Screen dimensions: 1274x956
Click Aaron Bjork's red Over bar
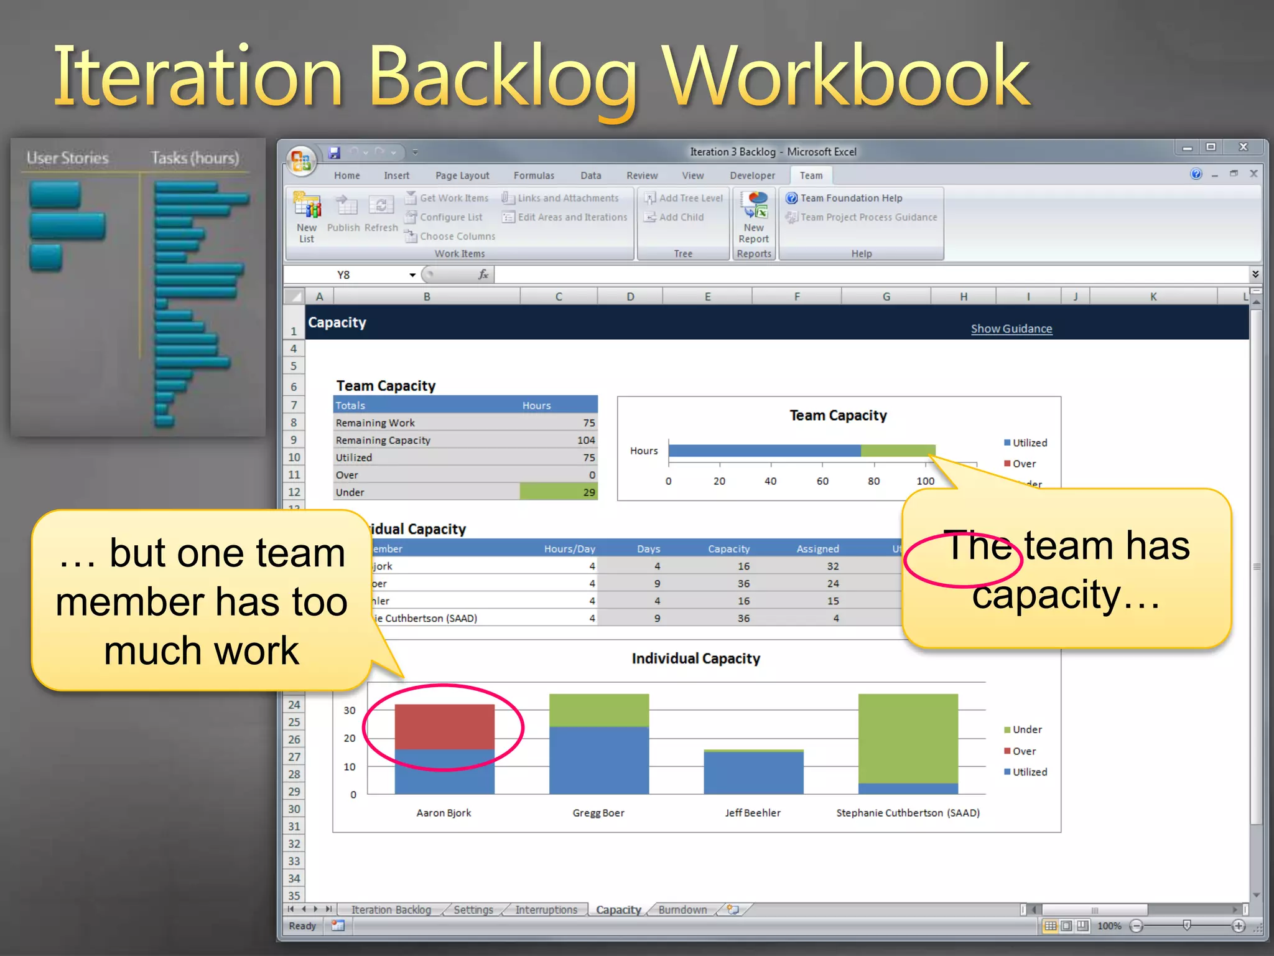coord(445,727)
